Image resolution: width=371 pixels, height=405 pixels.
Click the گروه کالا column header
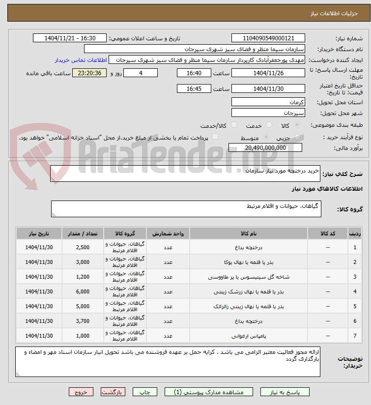click(x=125, y=233)
